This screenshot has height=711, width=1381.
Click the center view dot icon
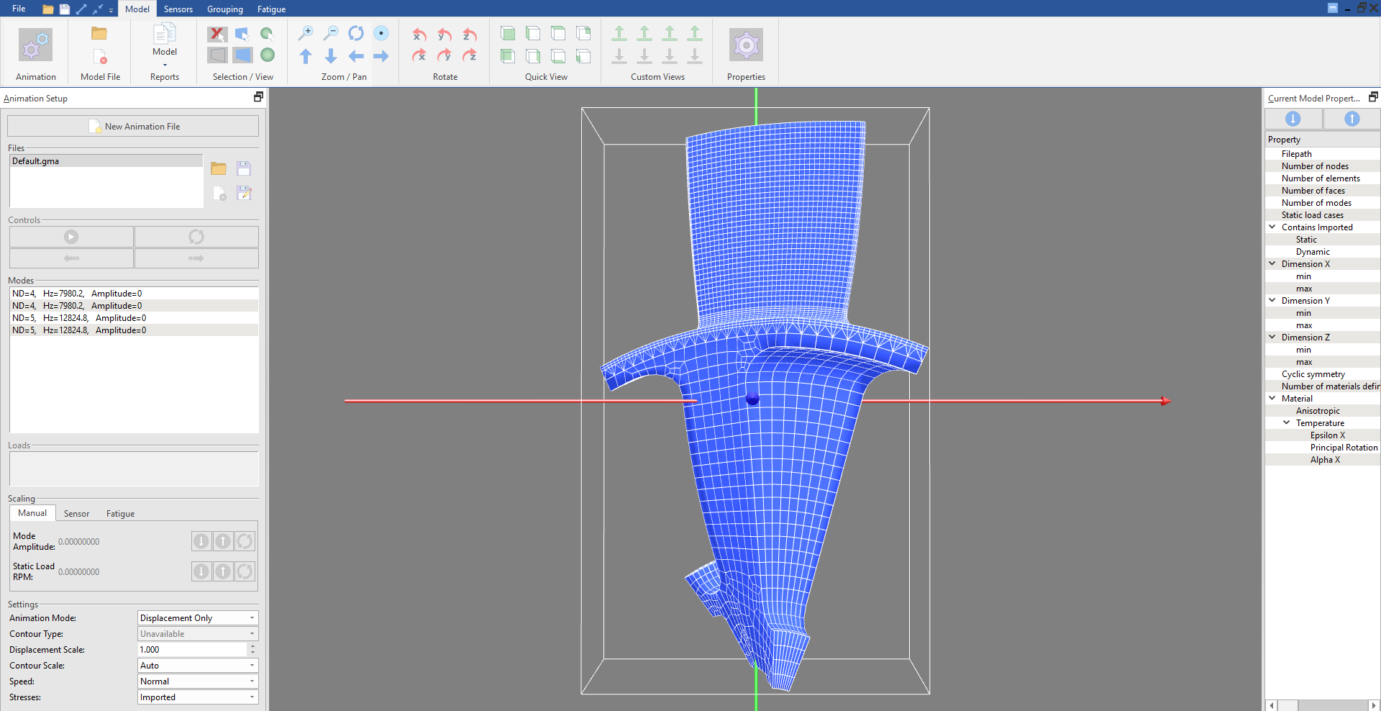381,33
